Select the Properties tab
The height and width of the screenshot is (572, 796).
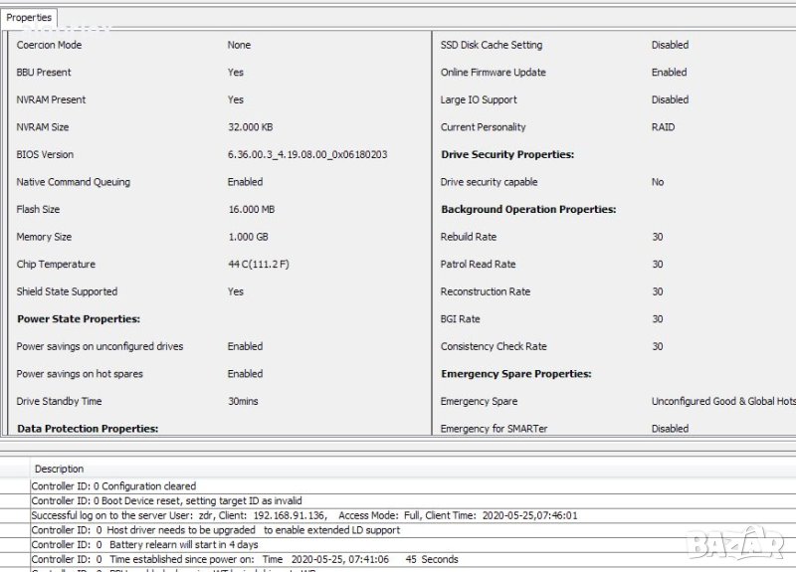pos(29,18)
